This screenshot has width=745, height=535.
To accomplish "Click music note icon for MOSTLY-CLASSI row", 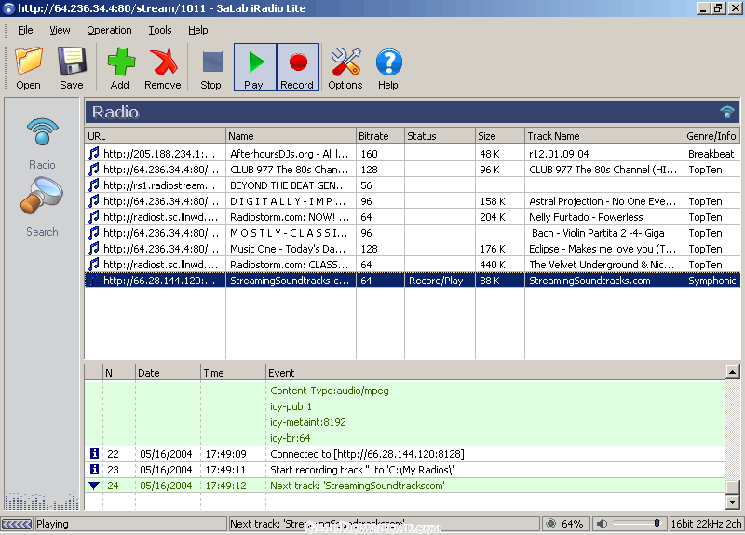I will coord(94,232).
